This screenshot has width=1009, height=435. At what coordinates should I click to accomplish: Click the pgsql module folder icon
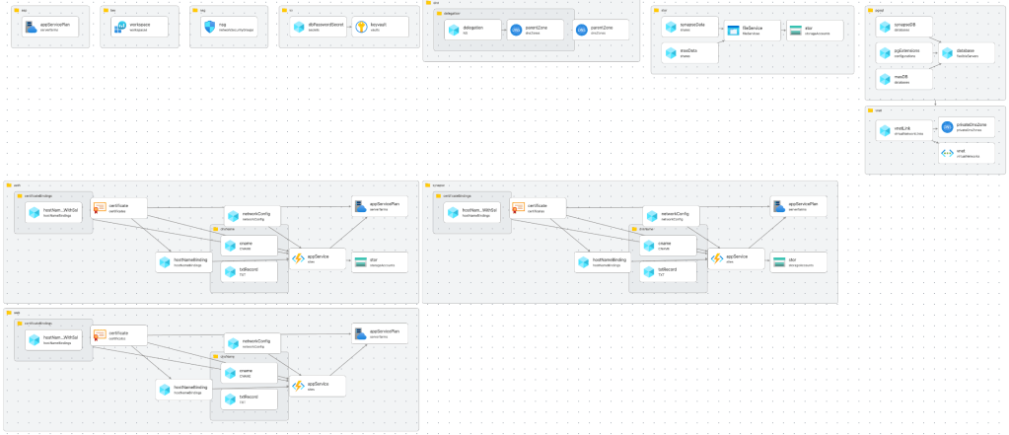(871, 9)
